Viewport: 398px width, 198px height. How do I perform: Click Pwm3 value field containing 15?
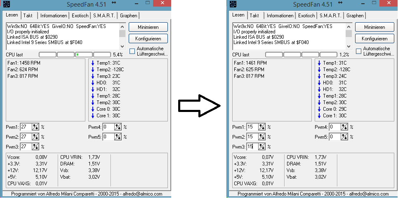tap(252, 147)
